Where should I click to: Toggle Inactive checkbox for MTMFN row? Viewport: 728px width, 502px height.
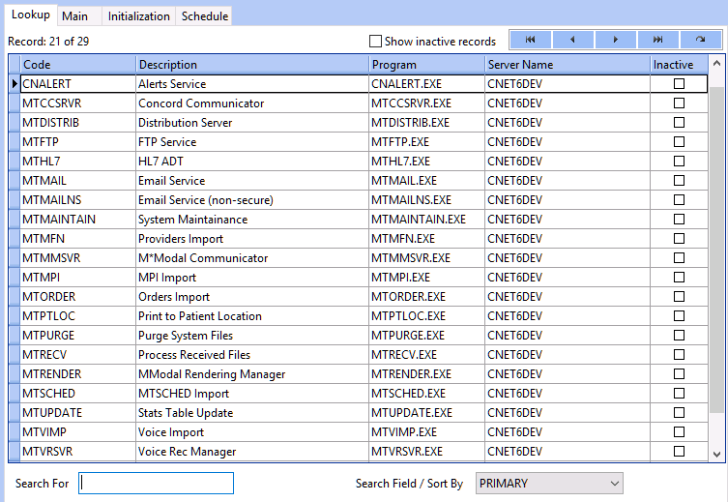pos(679,238)
